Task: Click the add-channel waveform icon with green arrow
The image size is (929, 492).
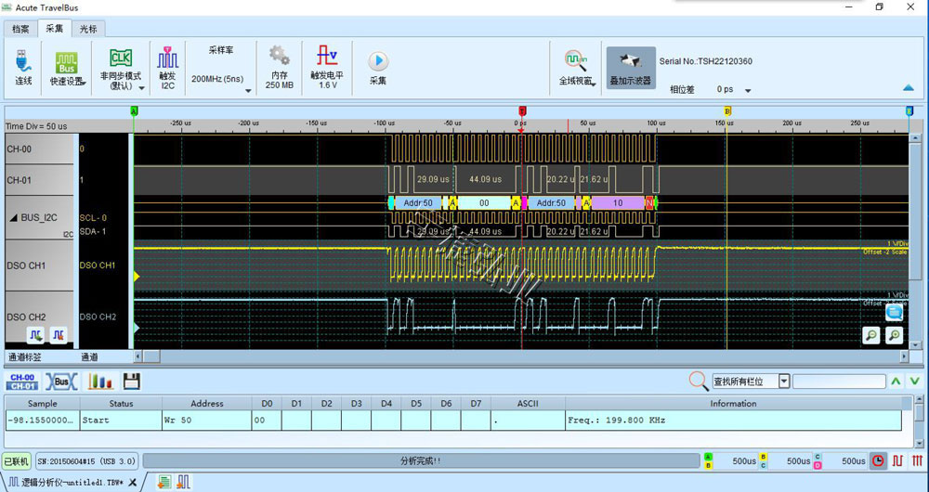Action: [35, 335]
